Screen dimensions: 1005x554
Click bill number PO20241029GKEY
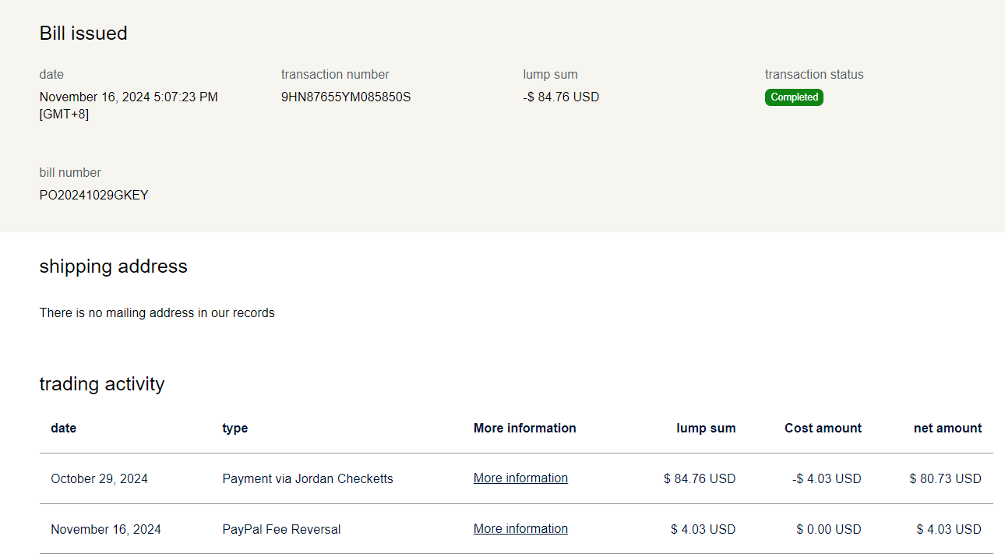pyautogui.click(x=93, y=196)
